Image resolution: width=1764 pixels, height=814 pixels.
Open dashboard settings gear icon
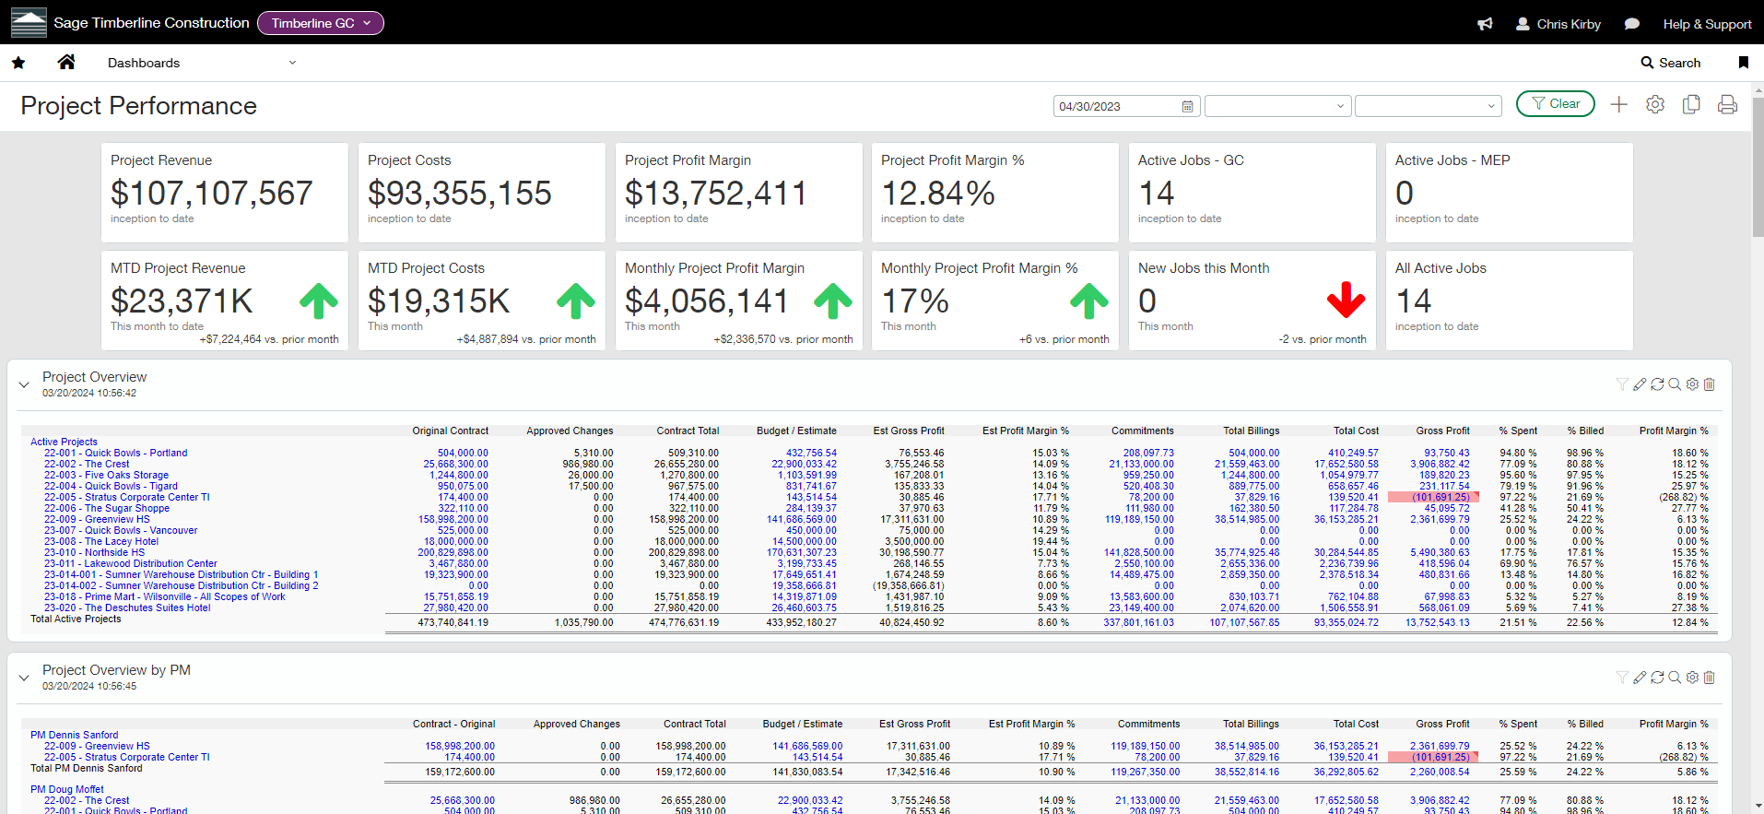(1655, 105)
